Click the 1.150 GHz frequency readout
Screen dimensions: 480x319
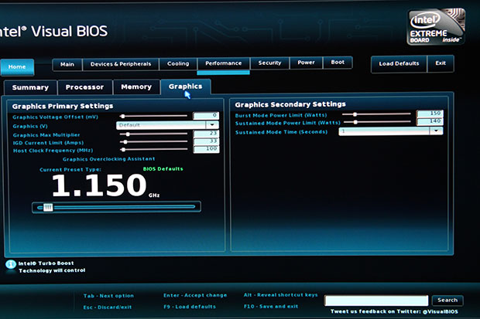point(105,185)
